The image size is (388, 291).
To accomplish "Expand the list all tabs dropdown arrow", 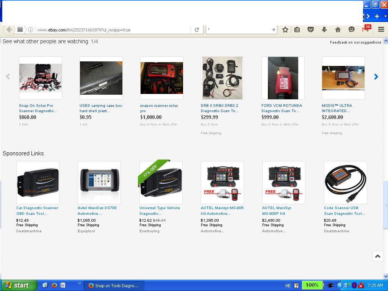I will pos(385,16).
